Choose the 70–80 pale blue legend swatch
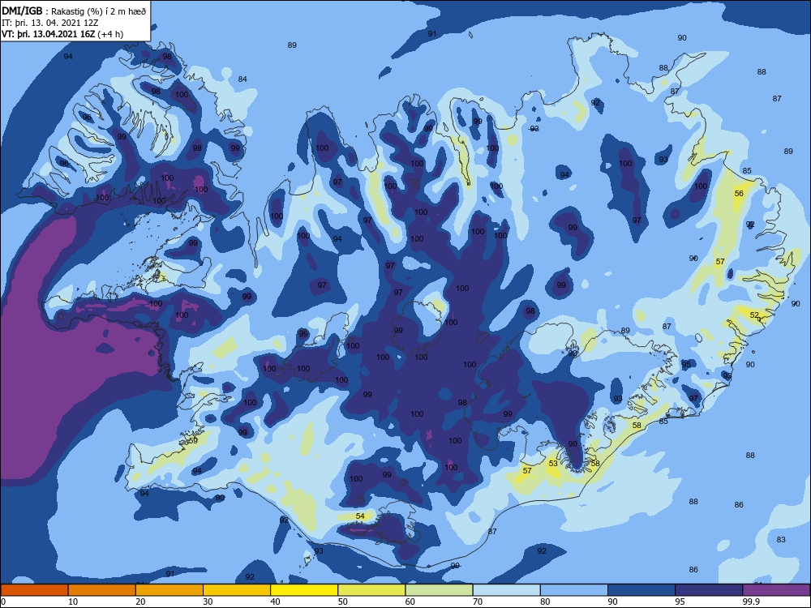 pyautogui.click(x=506, y=590)
